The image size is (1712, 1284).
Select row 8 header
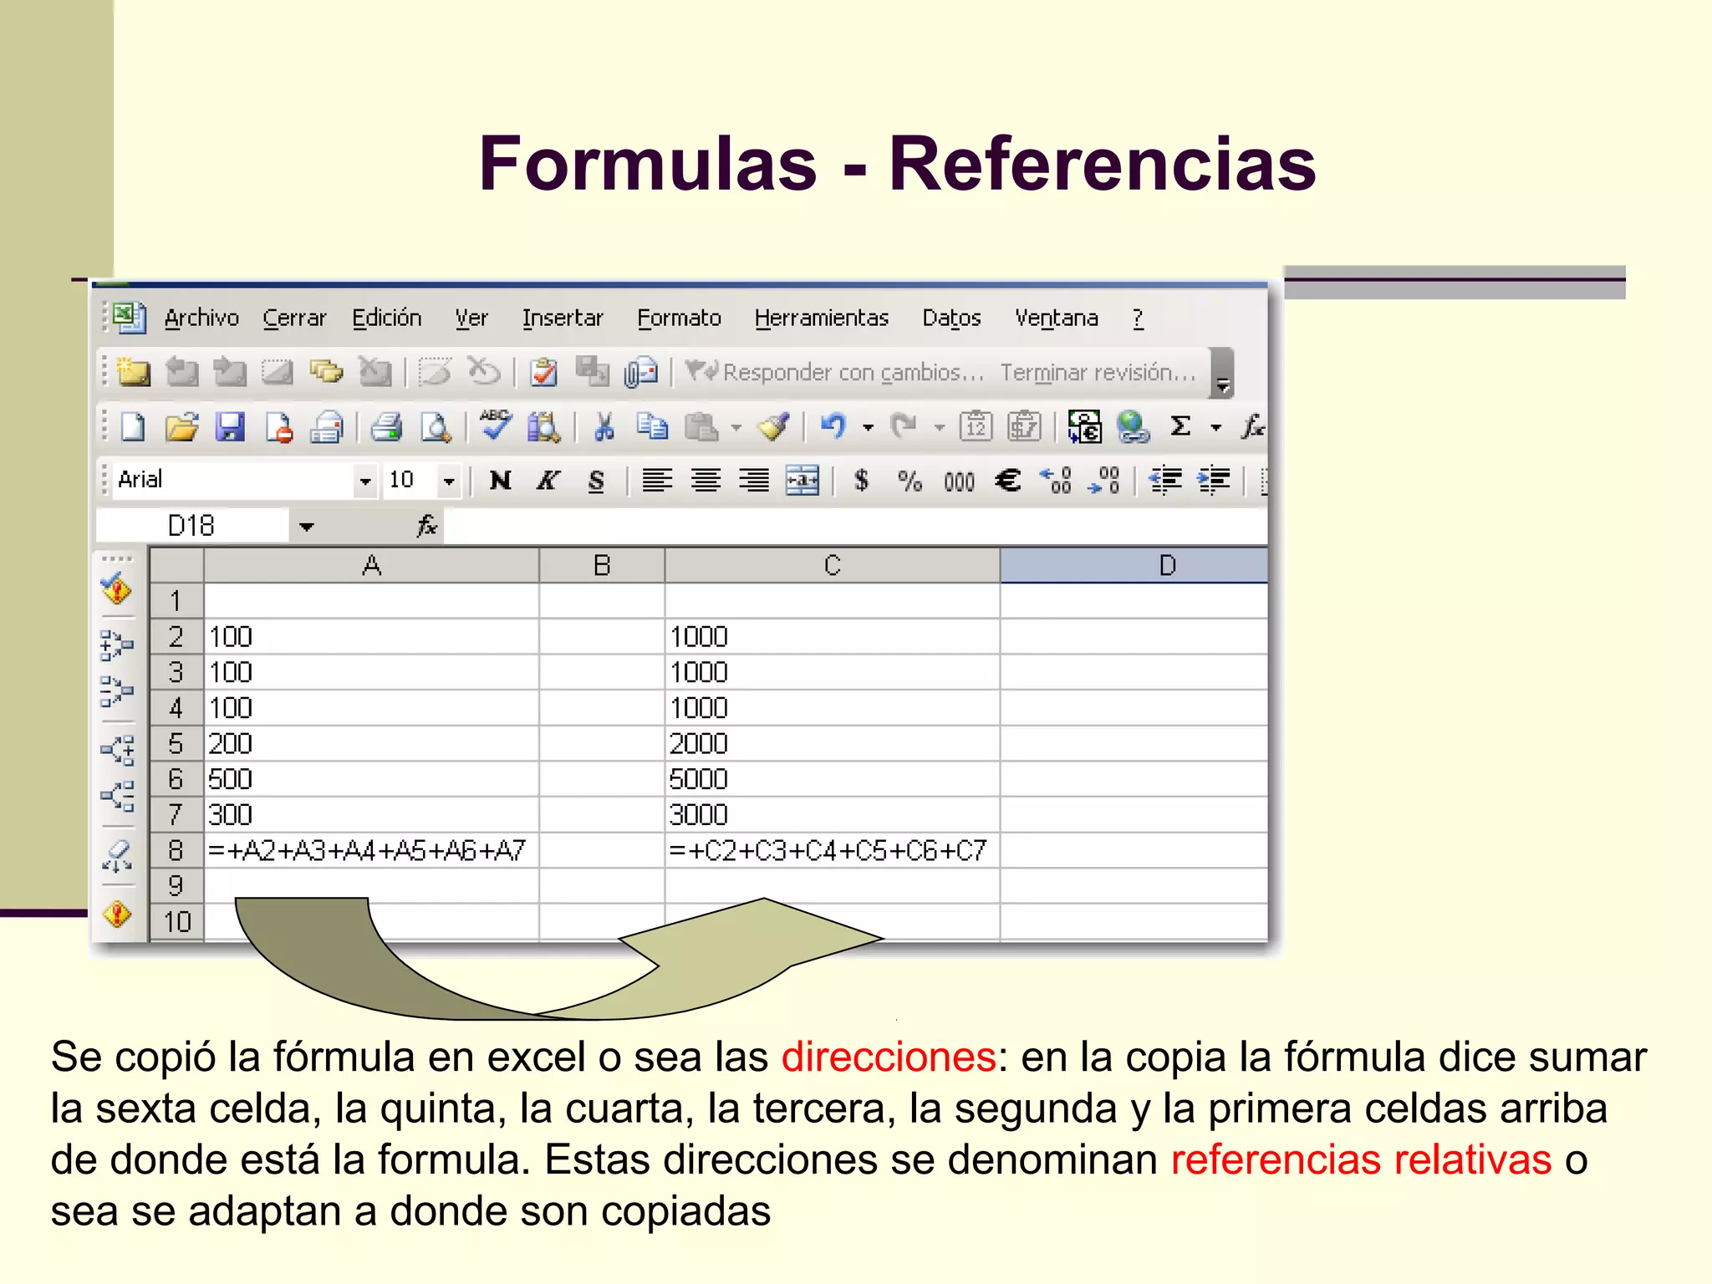(176, 850)
